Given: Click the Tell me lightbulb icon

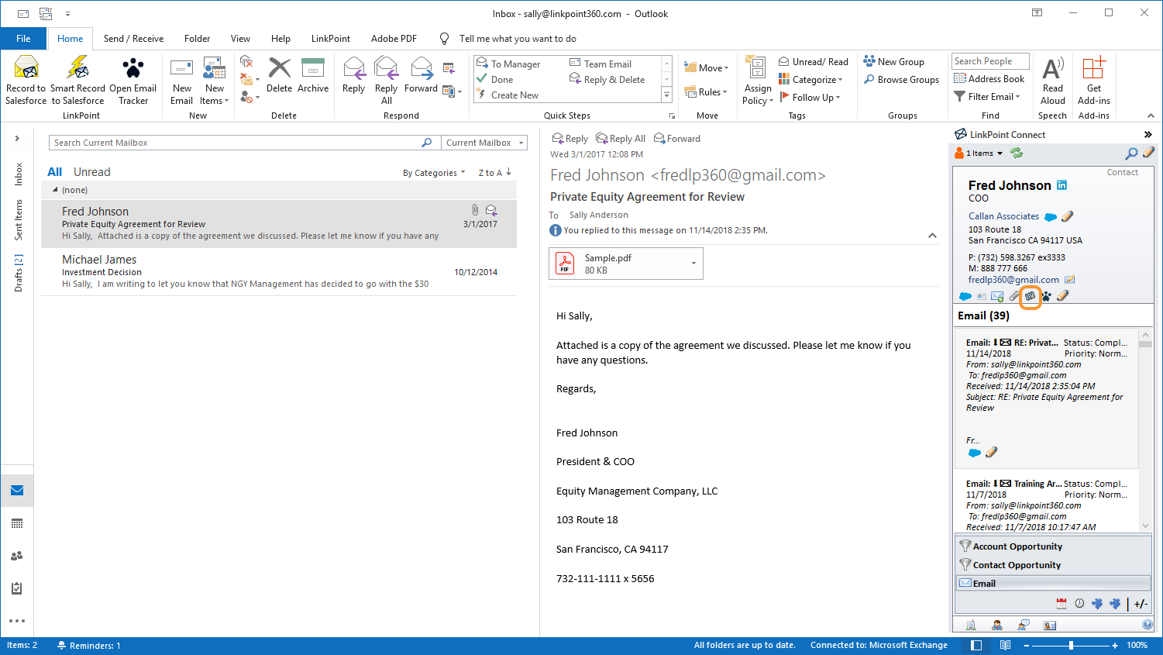Looking at the screenshot, I should pyautogui.click(x=445, y=39).
